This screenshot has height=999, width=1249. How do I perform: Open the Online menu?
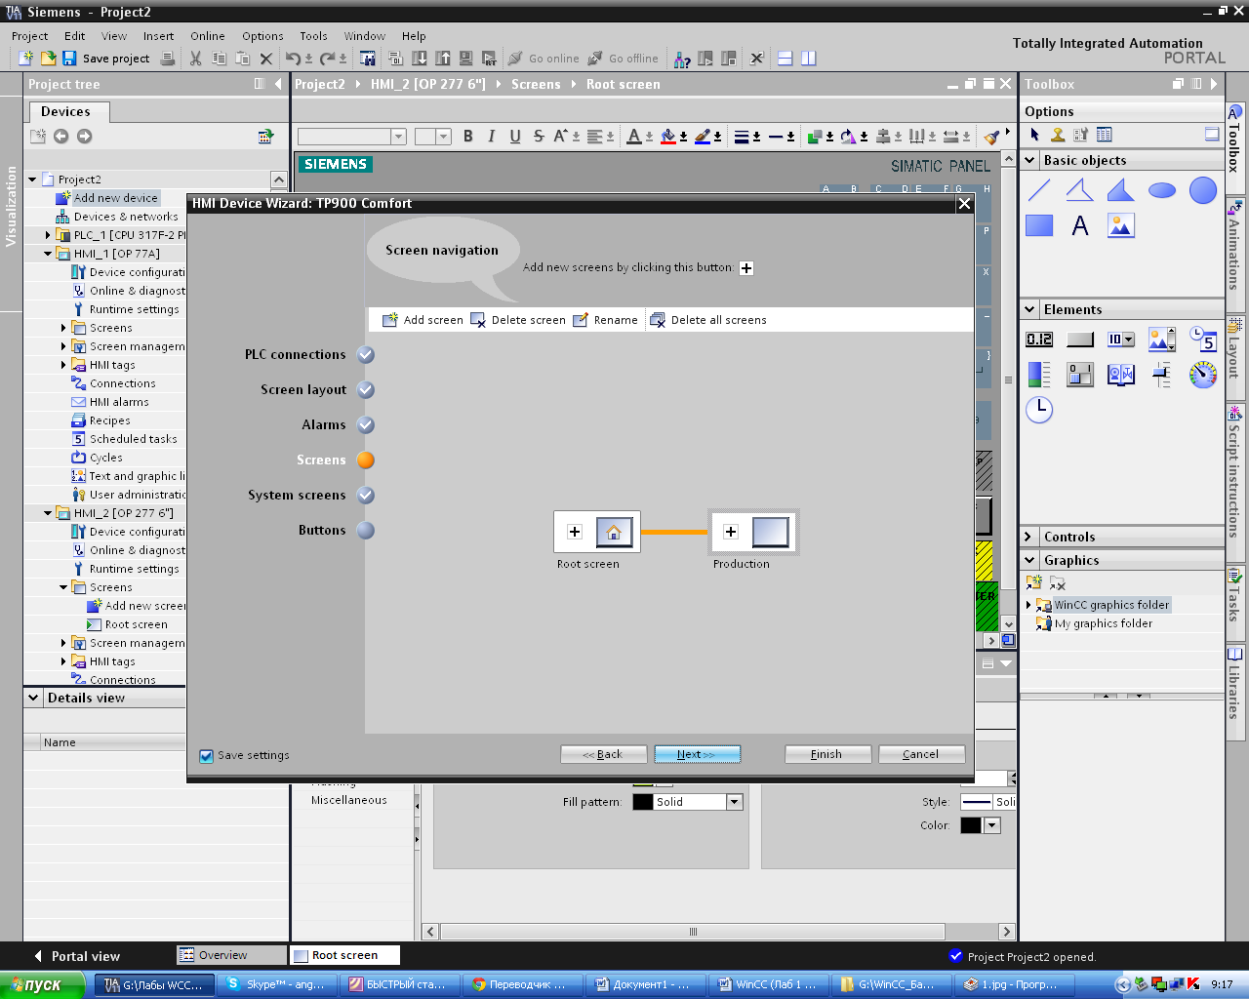click(207, 36)
